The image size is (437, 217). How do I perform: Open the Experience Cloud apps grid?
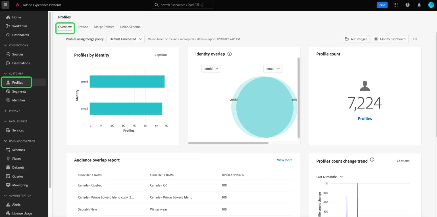[396, 5]
